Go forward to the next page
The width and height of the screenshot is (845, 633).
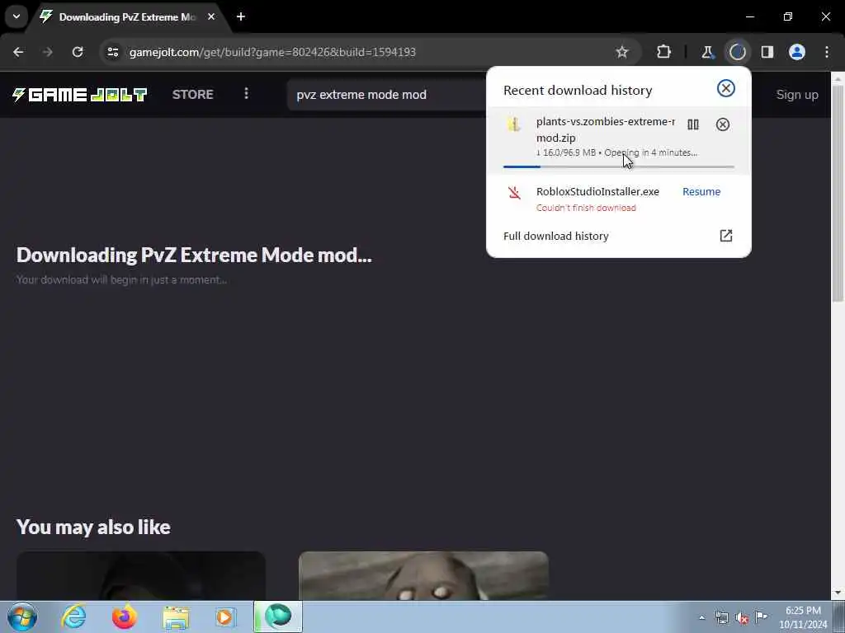click(x=47, y=52)
